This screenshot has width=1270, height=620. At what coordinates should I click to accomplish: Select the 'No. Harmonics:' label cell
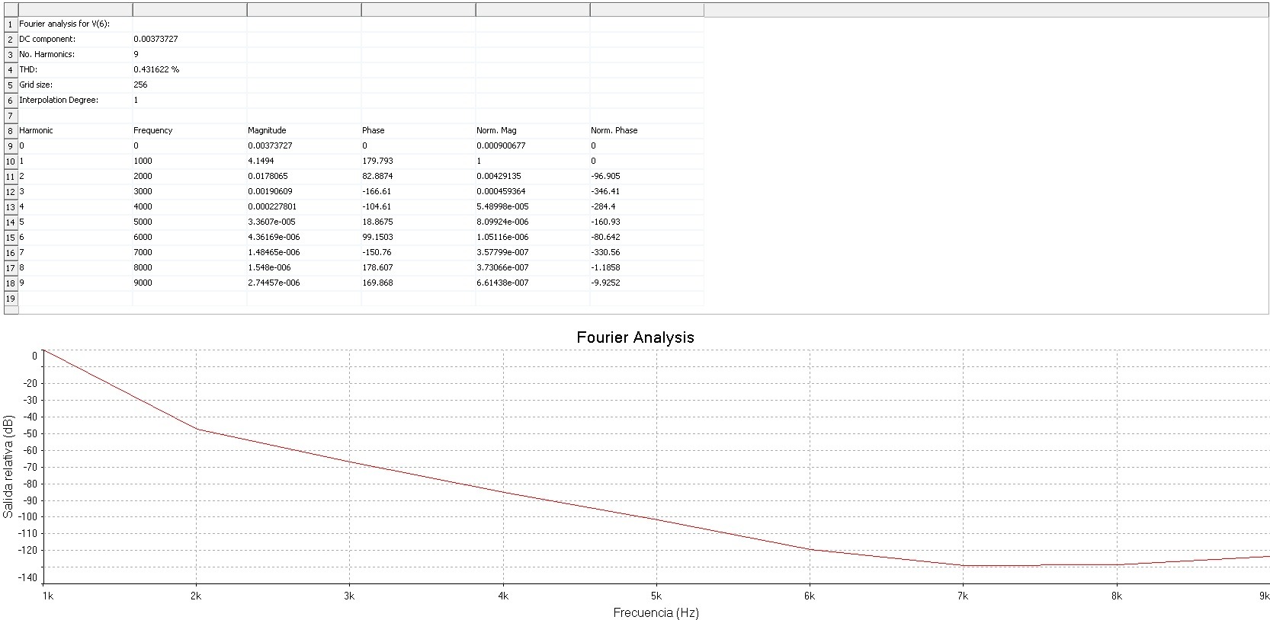(75, 54)
